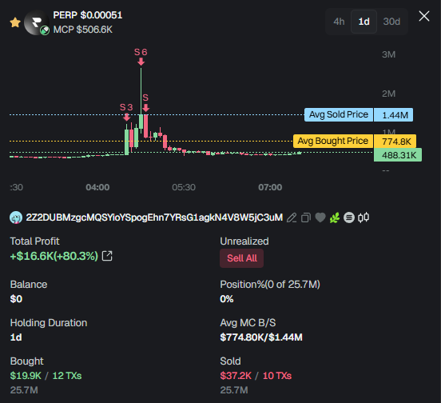Close the position details panel

[424, 16]
